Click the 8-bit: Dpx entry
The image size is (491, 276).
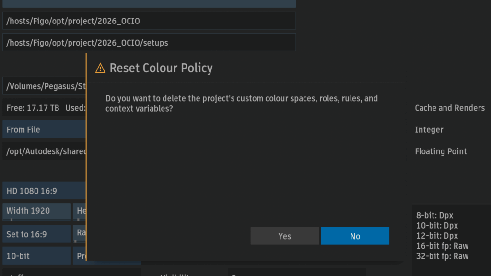(434, 215)
